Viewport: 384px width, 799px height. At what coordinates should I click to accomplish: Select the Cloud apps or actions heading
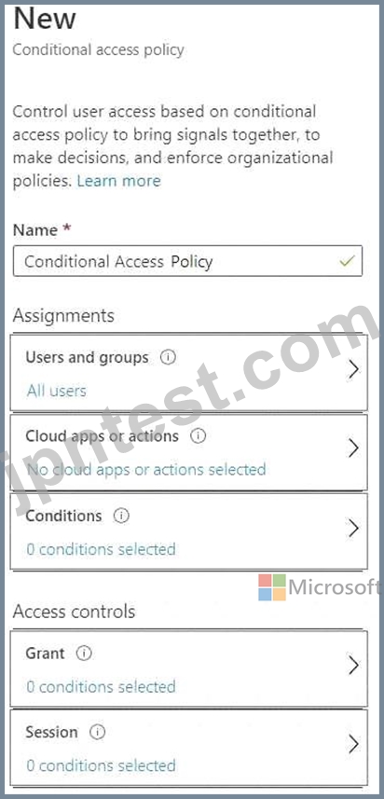(x=102, y=436)
